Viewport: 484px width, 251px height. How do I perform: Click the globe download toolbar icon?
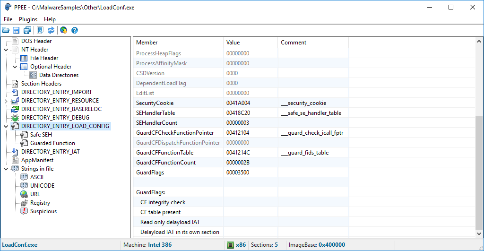point(64,30)
